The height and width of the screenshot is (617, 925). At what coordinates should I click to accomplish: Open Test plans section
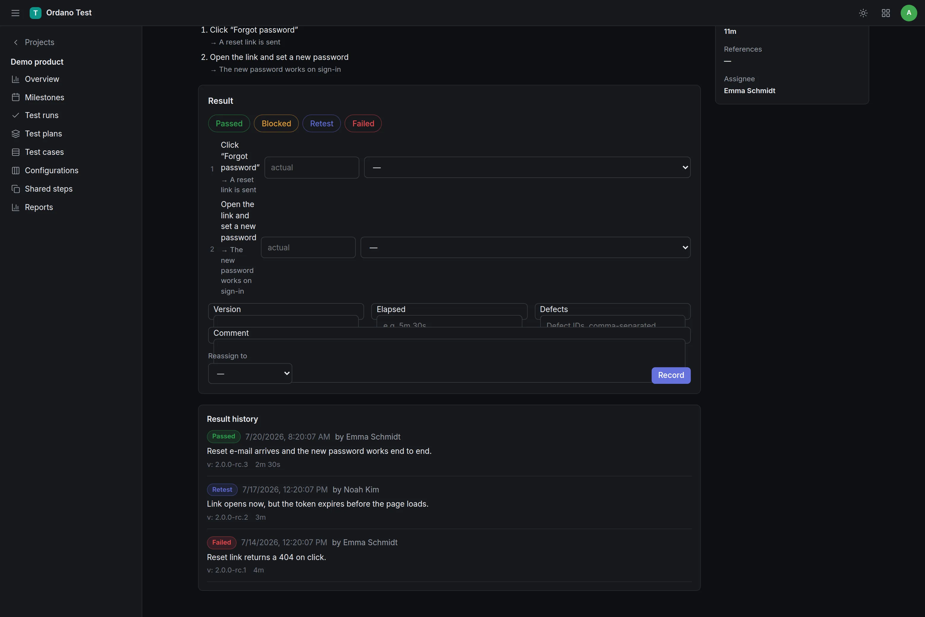coord(43,134)
